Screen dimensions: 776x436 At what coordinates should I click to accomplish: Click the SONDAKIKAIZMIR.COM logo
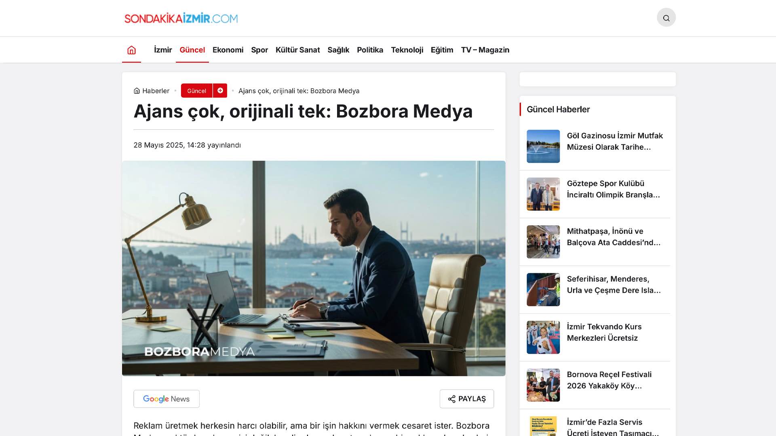click(x=181, y=18)
